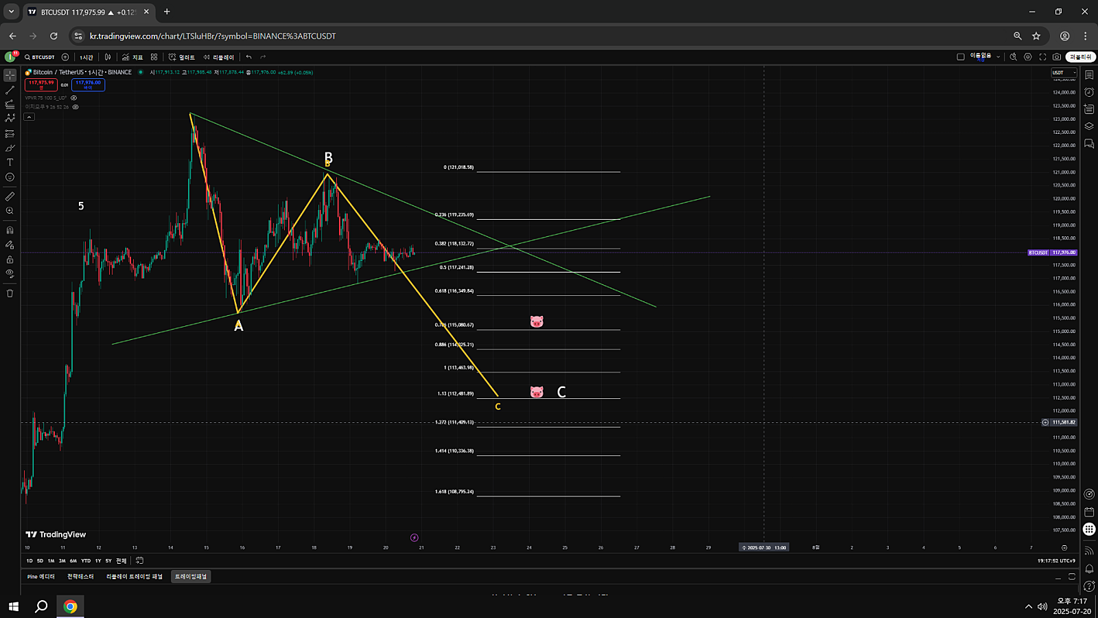This screenshot has width=1098, height=618.
Task: Open the USDT currency dropdown
Action: point(1064,72)
